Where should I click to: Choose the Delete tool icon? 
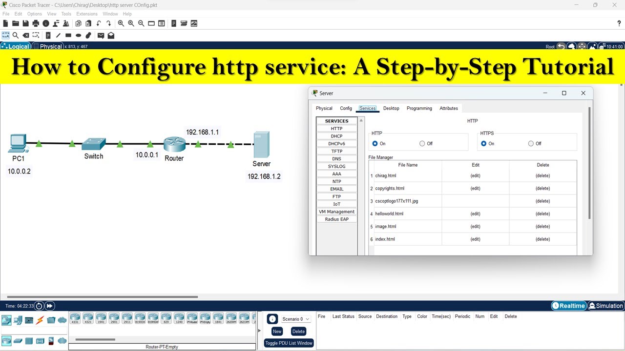tap(26, 35)
